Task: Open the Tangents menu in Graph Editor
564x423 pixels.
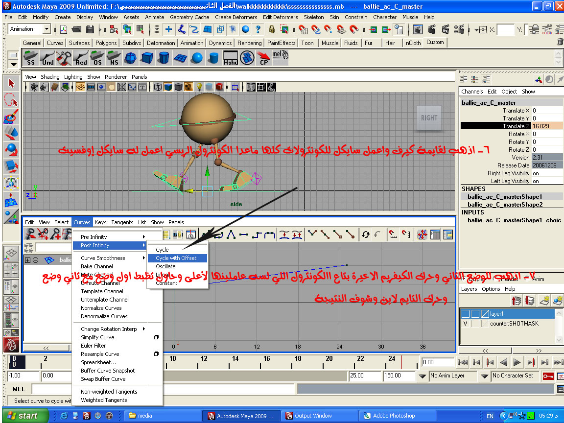Action: point(122,222)
